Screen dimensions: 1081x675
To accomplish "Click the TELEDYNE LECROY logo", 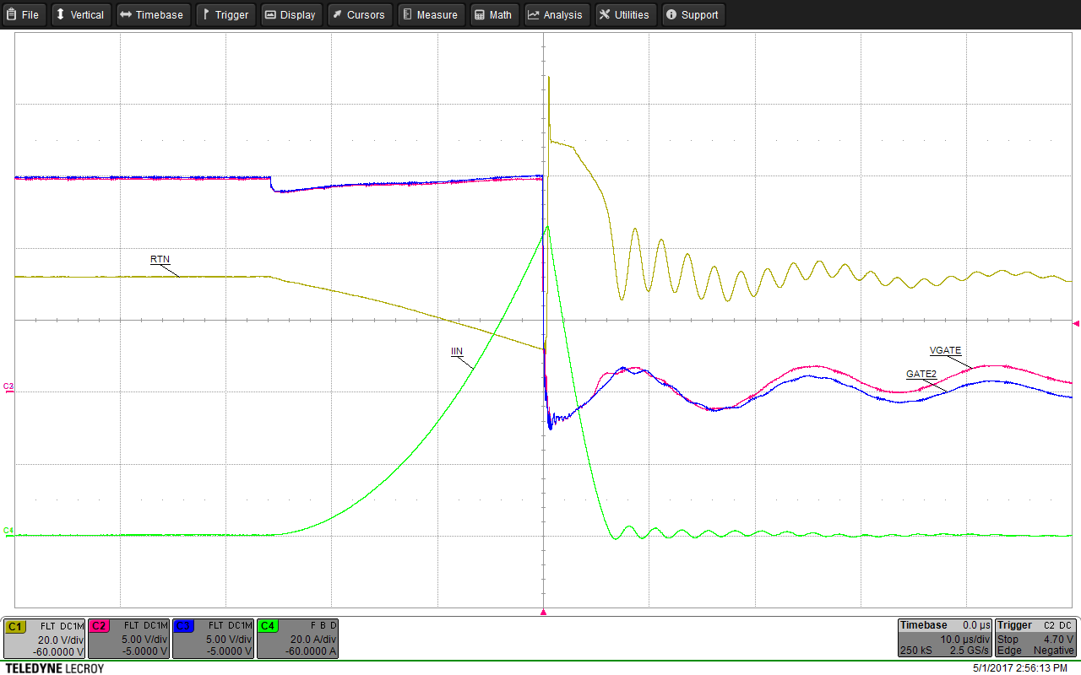I will point(53,667).
